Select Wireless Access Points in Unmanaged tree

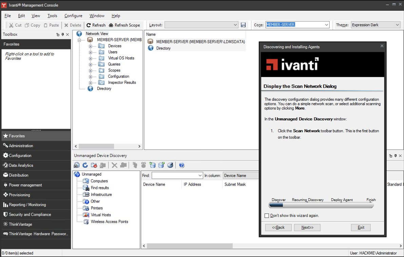click(109, 222)
